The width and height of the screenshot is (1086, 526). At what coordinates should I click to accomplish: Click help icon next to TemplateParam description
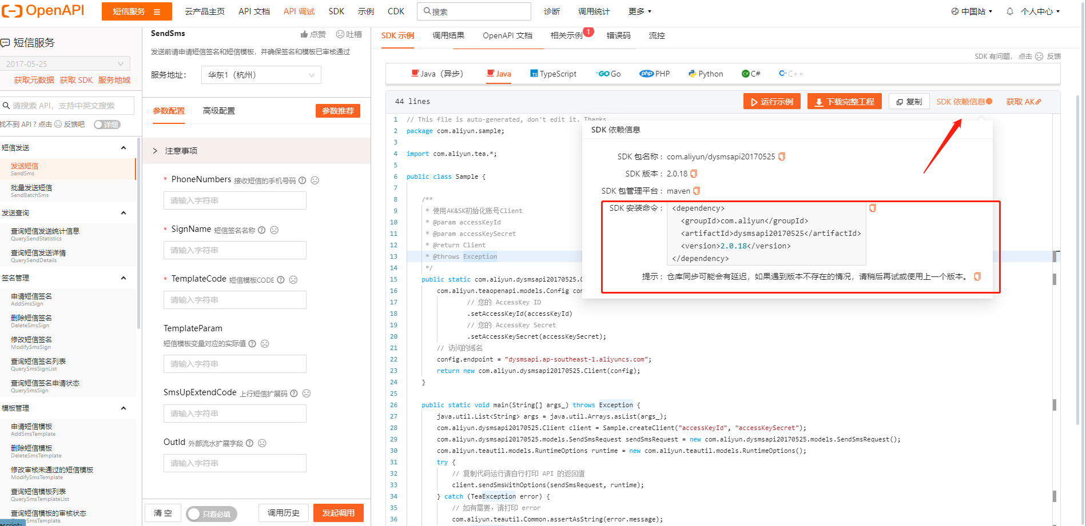pyautogui.click(x=252, y=344)
